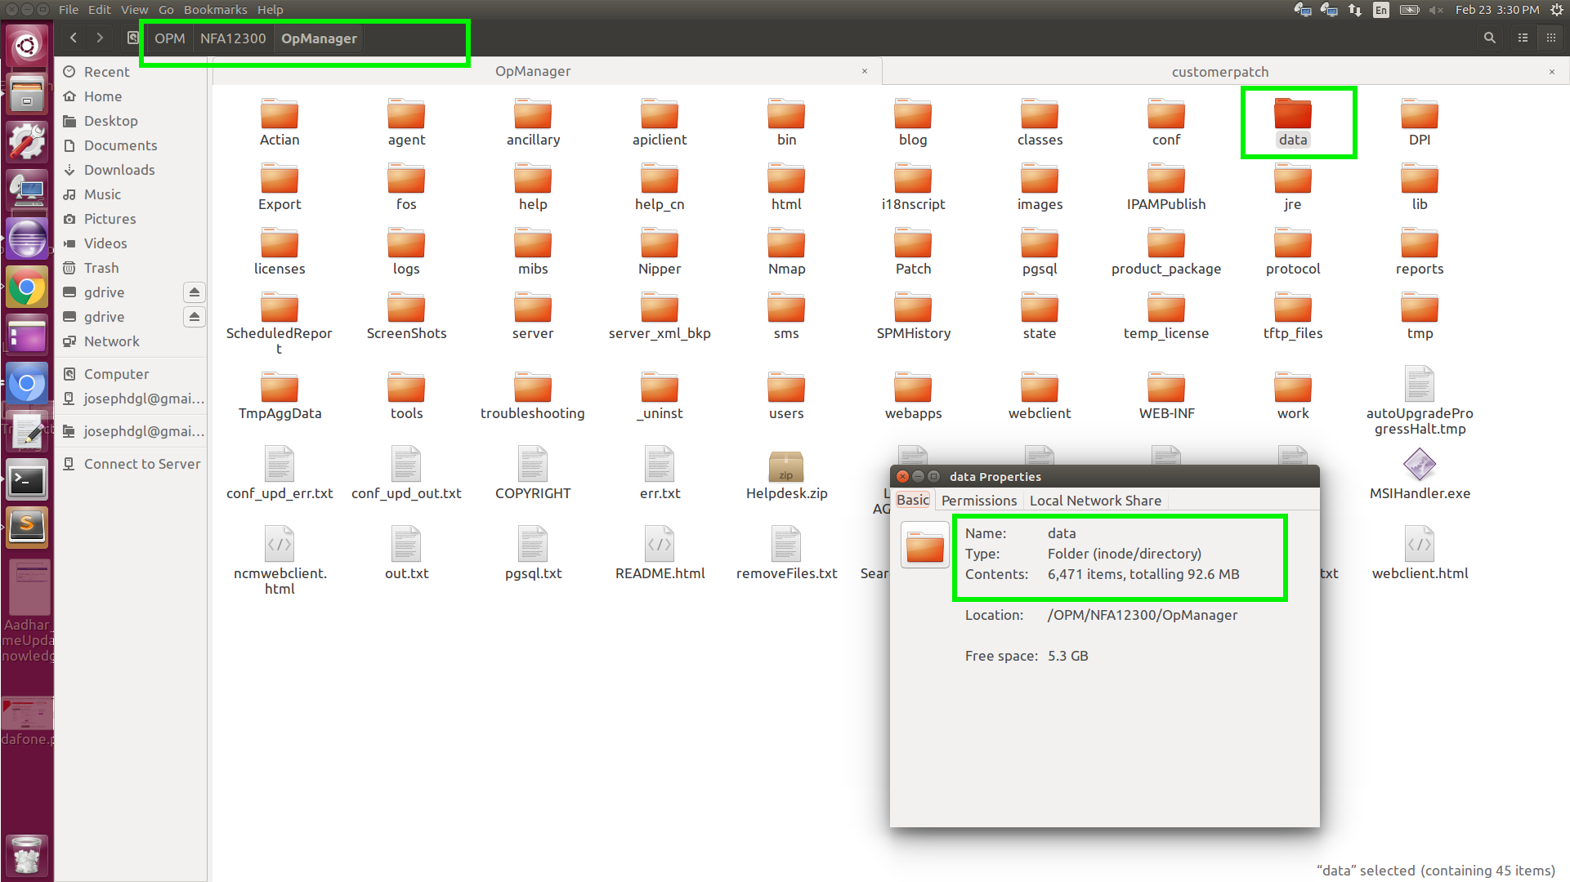The height and width of the screenshot is (882, 1570).
Task: Click the date and time indicator
Action: pos(1497,10)
